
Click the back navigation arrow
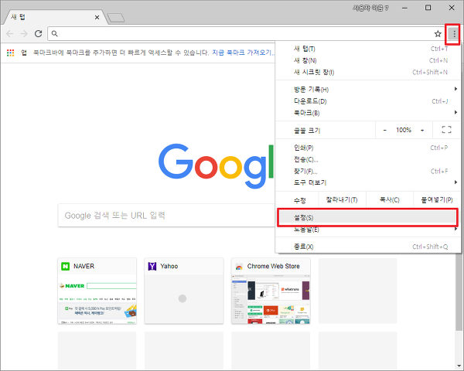(x=10, y=34)
